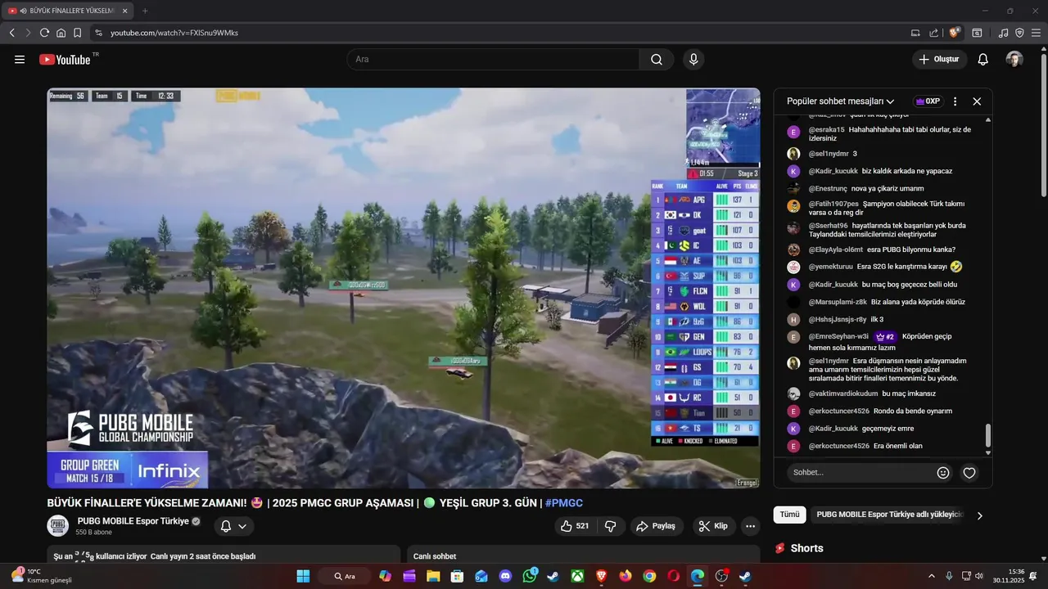
Task: Open subscription notification bell dropdown
Action: (233, 526)
